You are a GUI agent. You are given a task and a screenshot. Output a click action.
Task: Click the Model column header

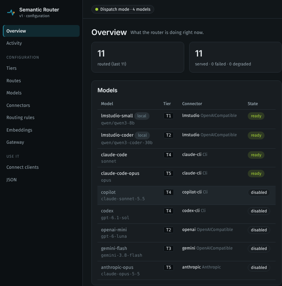click(107, 104)
